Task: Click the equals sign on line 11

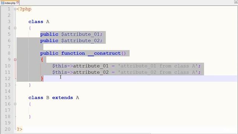Action: point(113,73)
